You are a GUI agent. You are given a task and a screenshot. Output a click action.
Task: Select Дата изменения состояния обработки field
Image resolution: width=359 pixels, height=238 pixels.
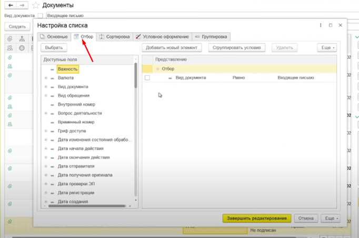coord(94,140)
